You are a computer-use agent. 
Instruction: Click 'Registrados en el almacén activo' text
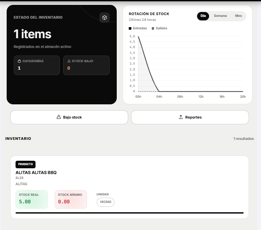[42, 47]
